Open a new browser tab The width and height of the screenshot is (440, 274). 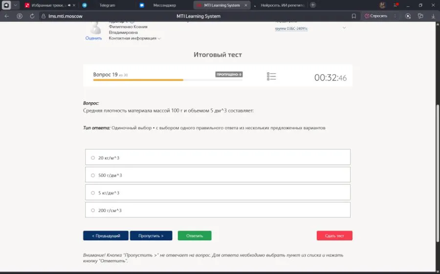tap(313, 5)
